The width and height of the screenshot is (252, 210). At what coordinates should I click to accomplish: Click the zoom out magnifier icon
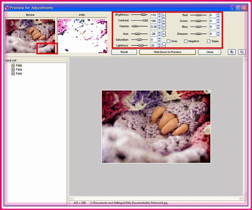click(x=242, y=52)
